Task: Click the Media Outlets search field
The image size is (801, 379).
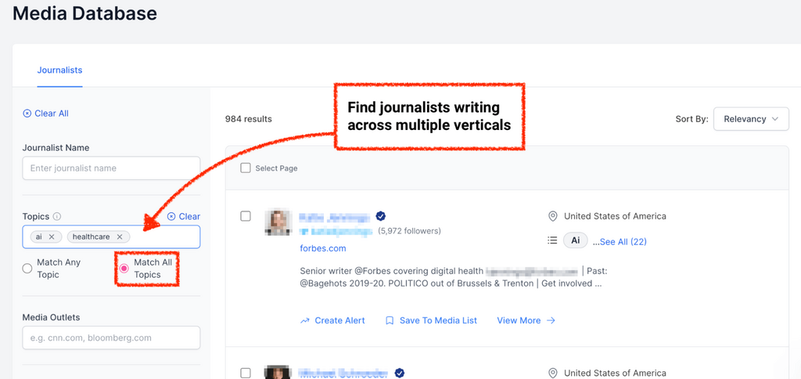Action: [x=111, y=337]
